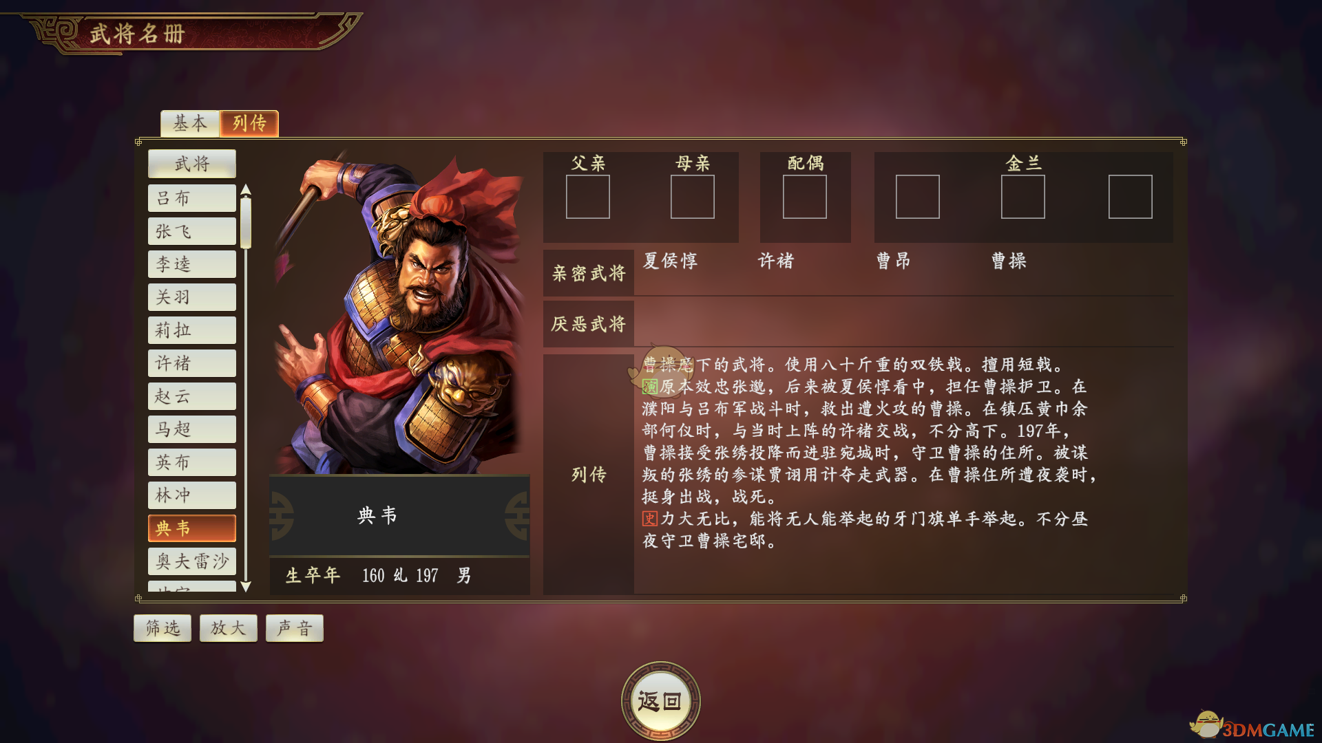Click Dian Wei's portrait image

tap(399, 313)
